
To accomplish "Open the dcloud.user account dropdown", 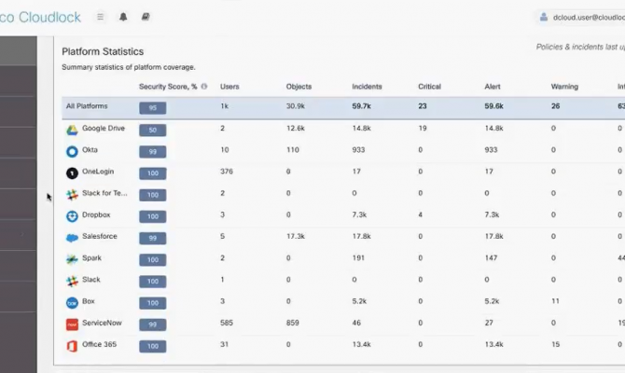I will pos(582,17).
